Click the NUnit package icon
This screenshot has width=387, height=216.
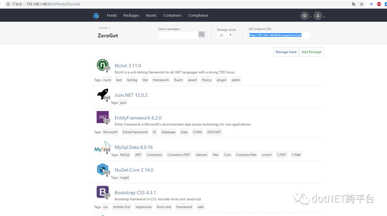[x=103, y=66]
